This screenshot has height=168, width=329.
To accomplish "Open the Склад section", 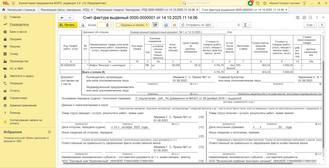I will [14, 54].
